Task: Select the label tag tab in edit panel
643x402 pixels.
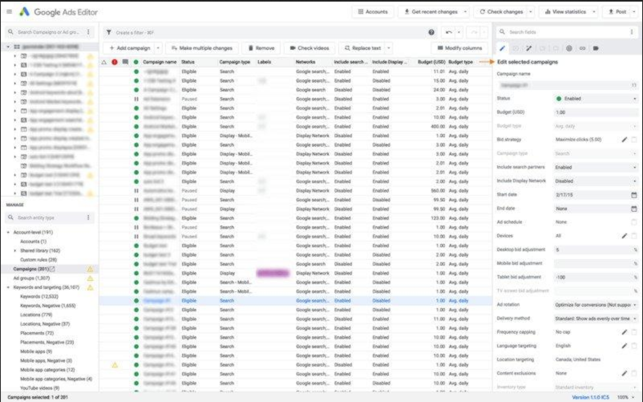Action: click(596, 48)
